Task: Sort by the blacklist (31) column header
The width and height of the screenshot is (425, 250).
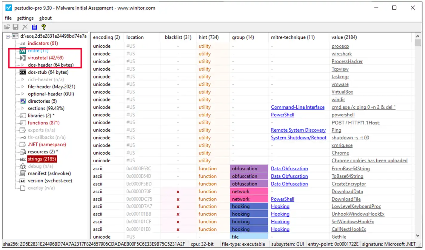Action: tap(178, 37)
